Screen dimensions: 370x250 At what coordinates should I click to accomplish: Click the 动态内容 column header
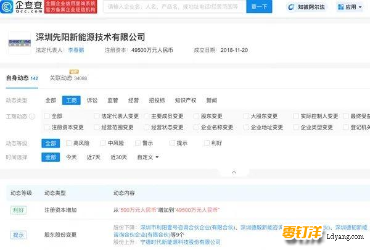click(124, 193)
